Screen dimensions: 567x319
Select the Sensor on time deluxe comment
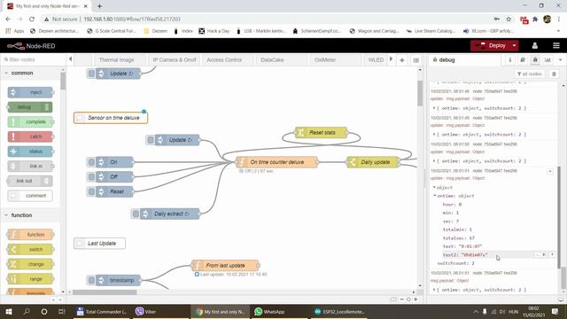pyautogui.click(x=111, y=118)
